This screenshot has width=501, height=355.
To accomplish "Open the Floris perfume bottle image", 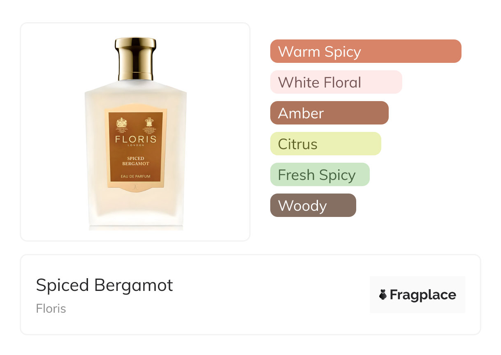I will pyautogui.click(x=136, y=134).
